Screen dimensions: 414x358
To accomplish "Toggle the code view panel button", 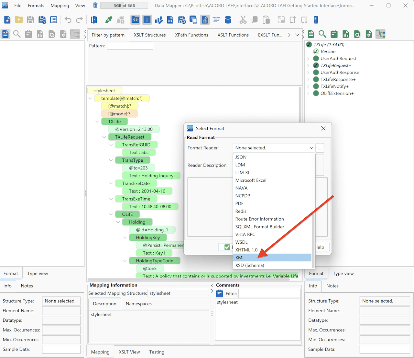I will pos(135,20).
